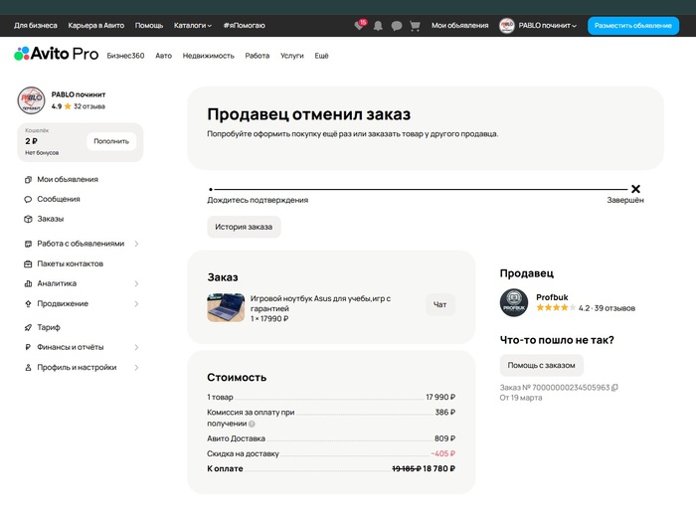
Task: Open favorites heart icon in top bar
Action: (x=359, y=26)
